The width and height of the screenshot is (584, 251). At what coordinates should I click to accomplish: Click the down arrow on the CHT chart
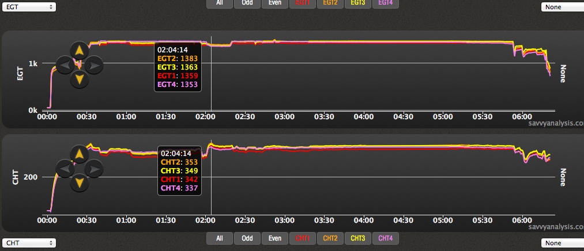[x=79, y=183]
